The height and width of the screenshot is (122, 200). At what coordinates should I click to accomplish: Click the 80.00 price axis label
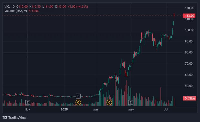coord(189,52)
